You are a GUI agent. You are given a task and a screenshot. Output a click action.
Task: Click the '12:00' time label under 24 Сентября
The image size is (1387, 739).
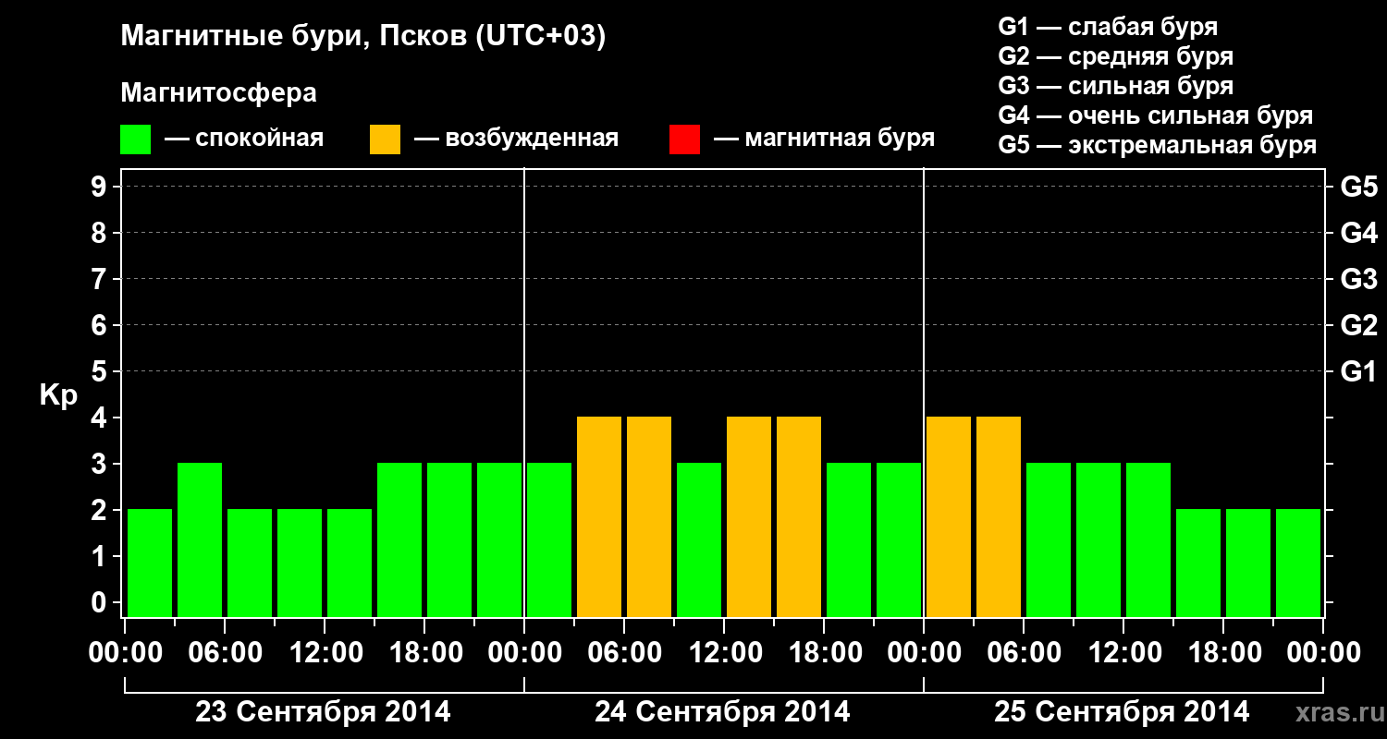[x=725, y=653]
